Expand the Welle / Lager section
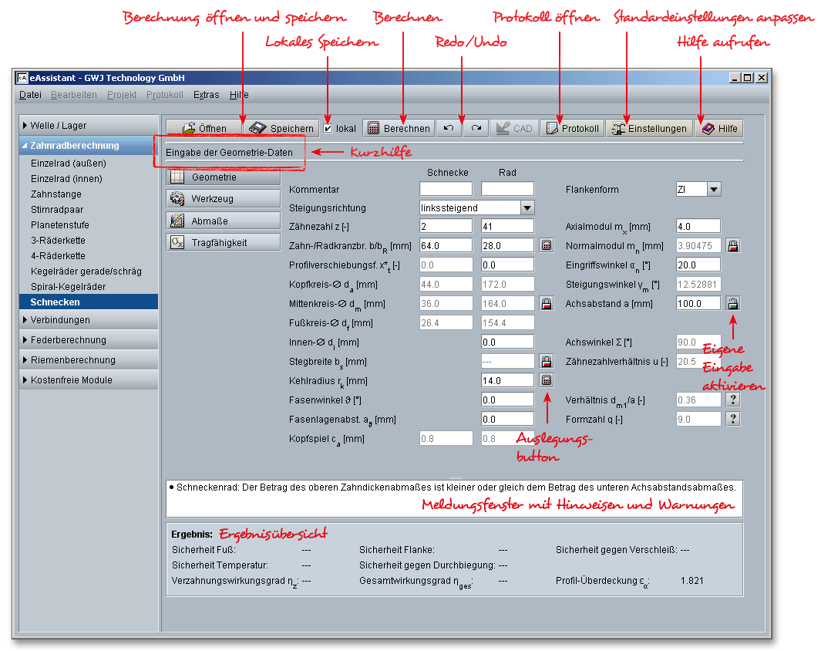 (x=89, y=126)
